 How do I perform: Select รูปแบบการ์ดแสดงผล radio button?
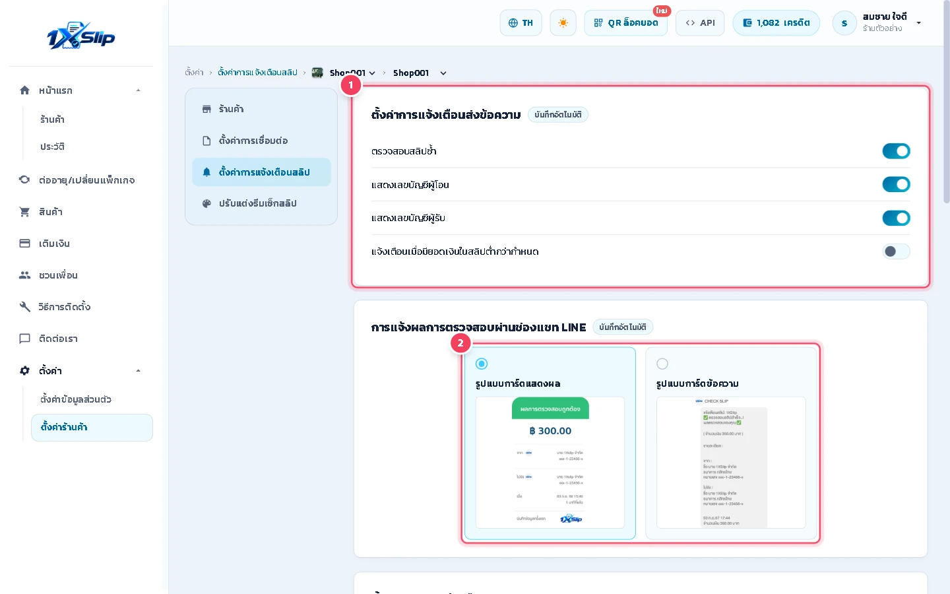click(x=482, y=364)
